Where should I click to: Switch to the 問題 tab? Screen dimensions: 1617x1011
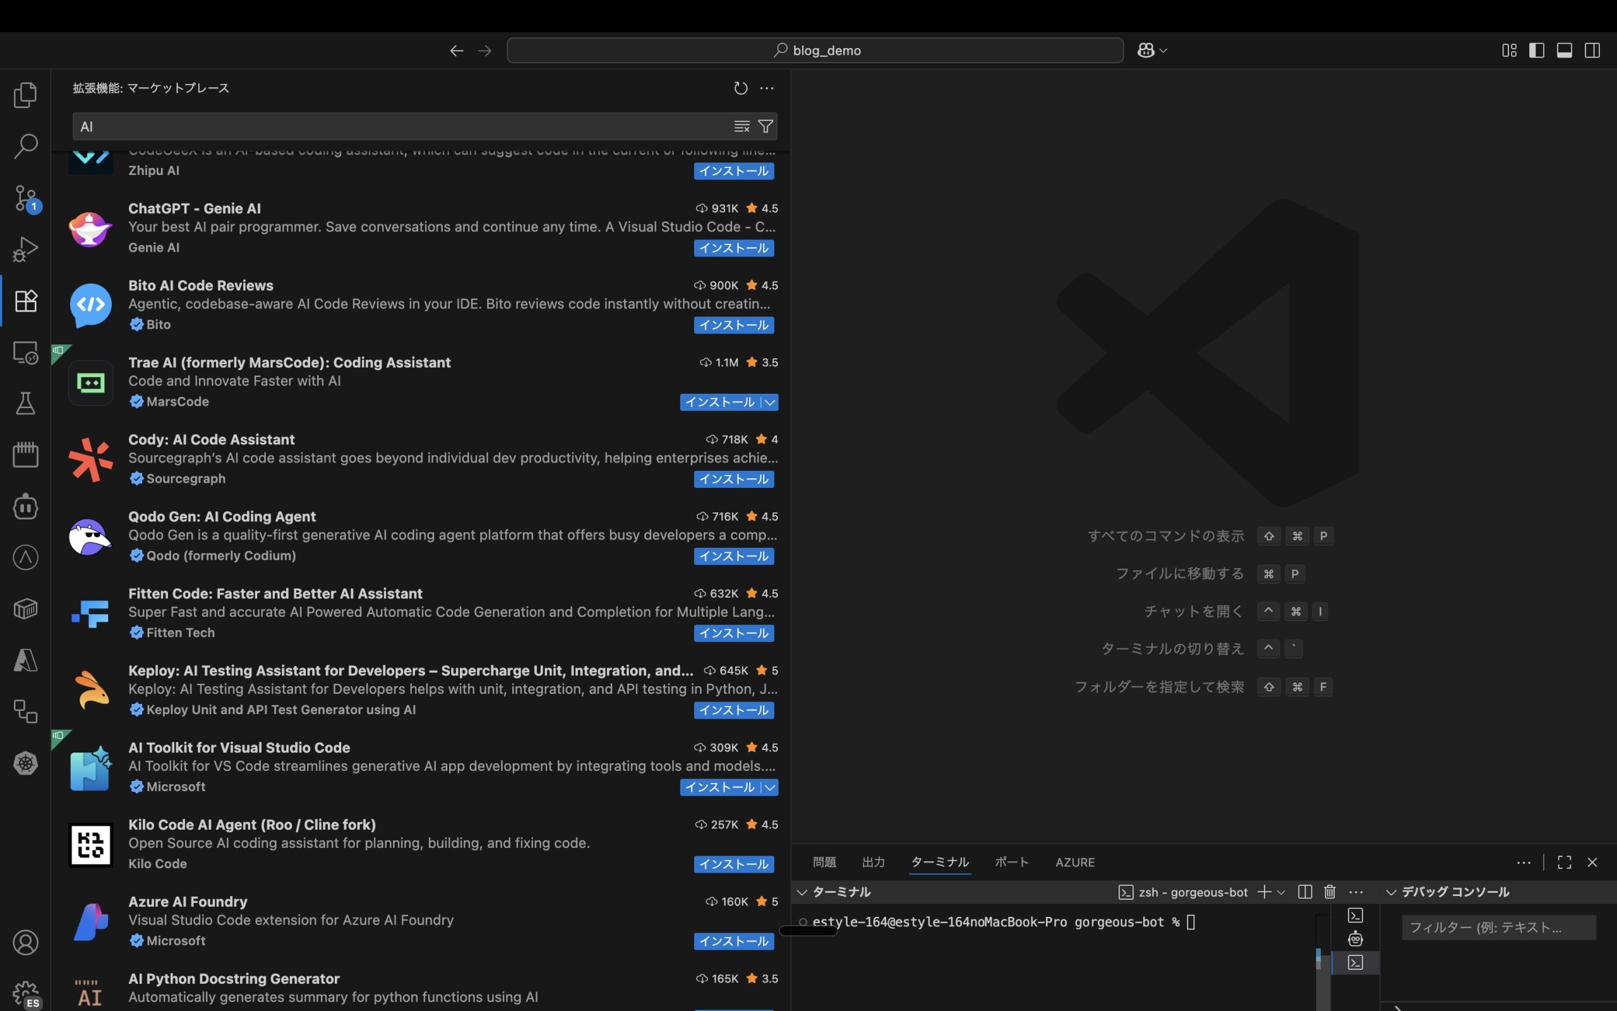[824, 863]
